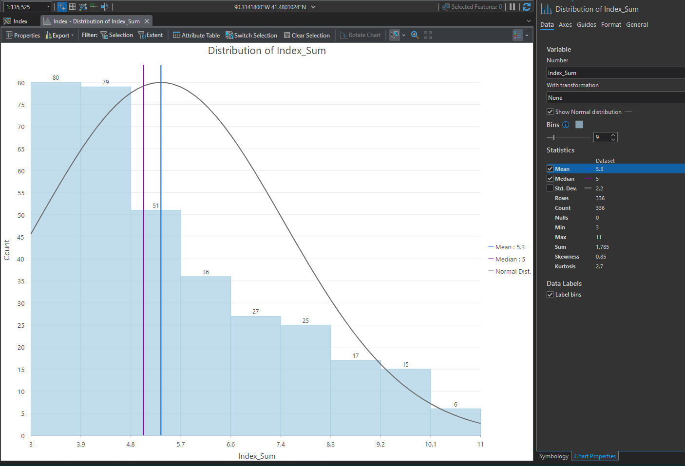Toggle the chart legend icon
The height and width of the screenshot is (466, 685).
(x=517, y=35)
